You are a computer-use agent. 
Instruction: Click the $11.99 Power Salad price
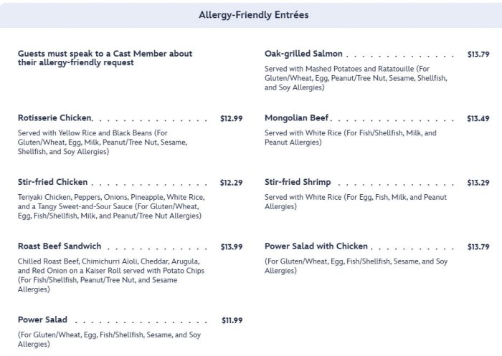pos(232,320)
